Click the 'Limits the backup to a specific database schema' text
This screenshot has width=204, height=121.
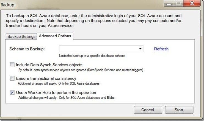[x=92, y=56]
